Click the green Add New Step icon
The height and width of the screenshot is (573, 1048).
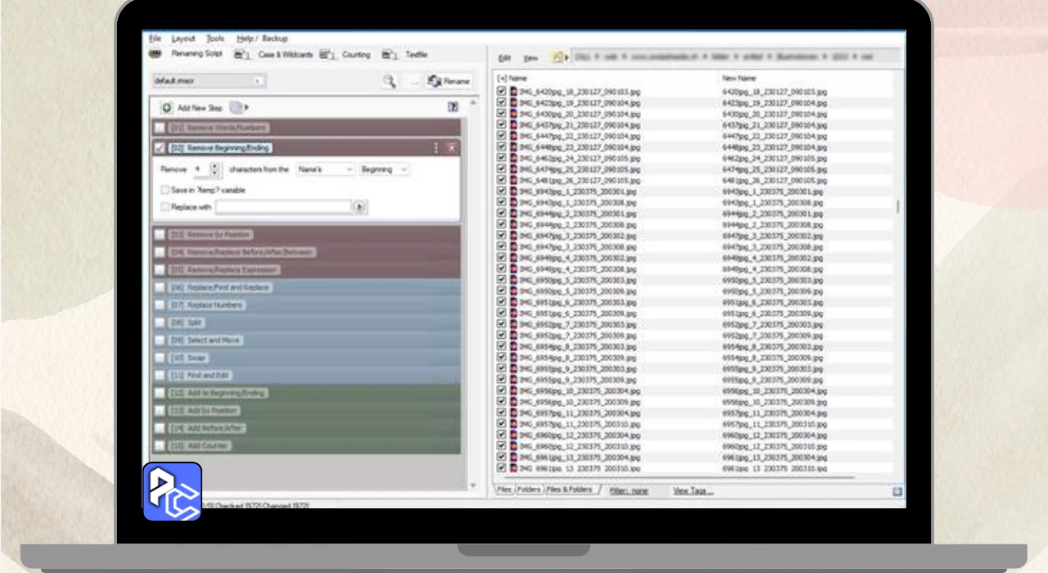click(x=166, y=107)
